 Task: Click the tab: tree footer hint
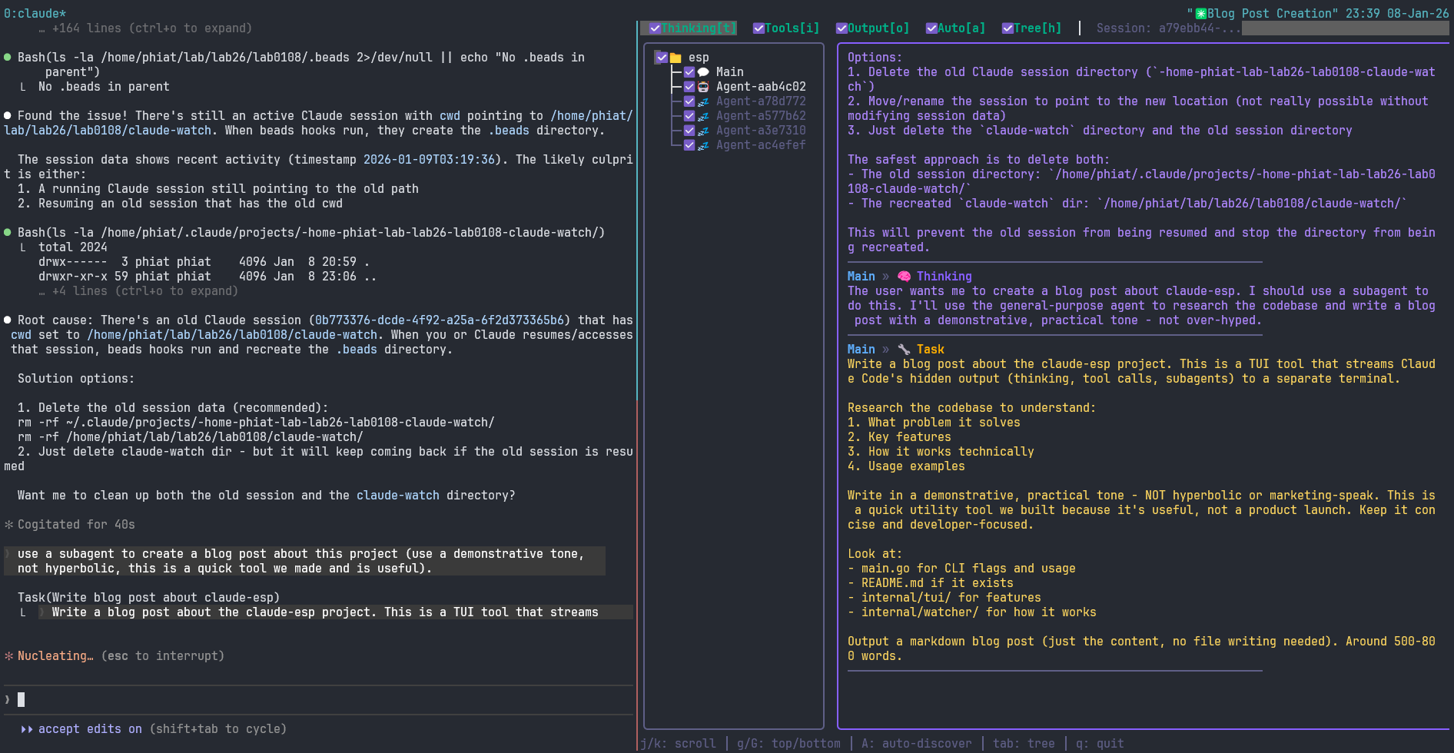pyautogui.click(x=1024, y=744)
